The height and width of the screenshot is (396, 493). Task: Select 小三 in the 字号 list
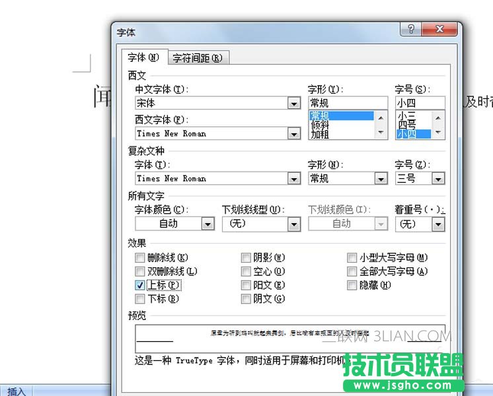[x=414, y=115]
